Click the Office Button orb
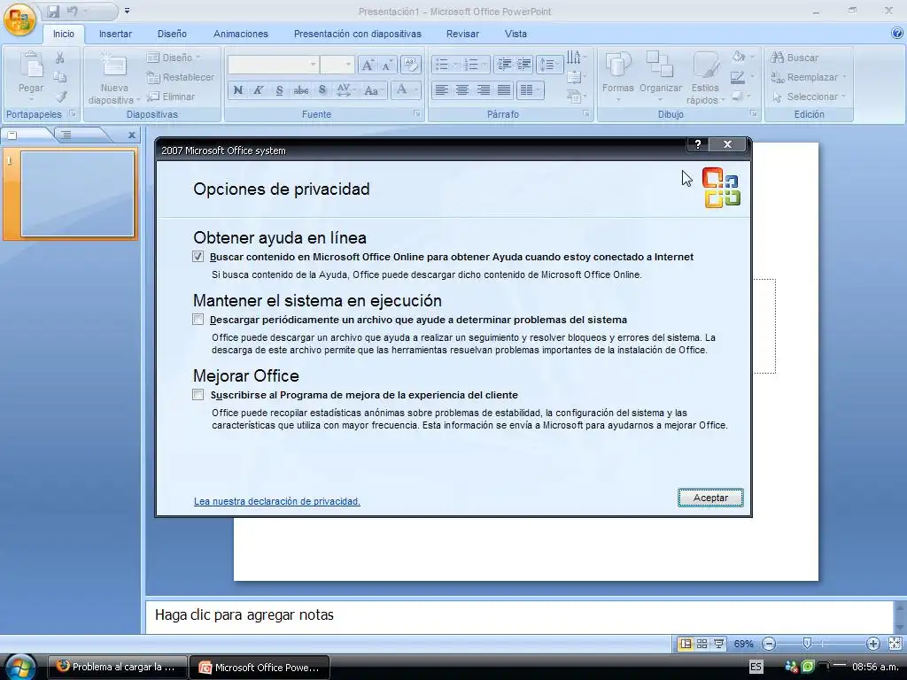Viewport: 907px width, 680px height. [x=19, y=19]
